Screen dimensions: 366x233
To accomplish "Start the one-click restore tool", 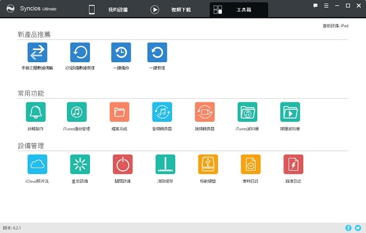I will click(x=157, y=53).
